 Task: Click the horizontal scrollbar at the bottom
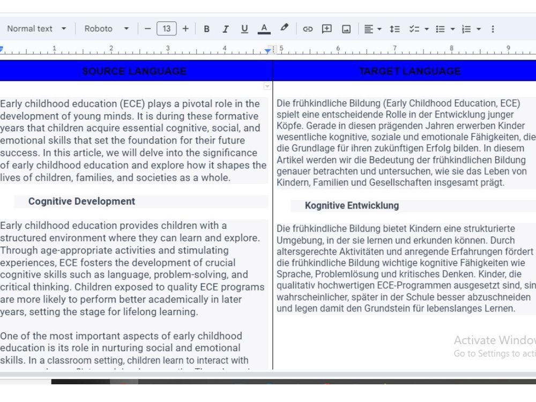[268, 374]
